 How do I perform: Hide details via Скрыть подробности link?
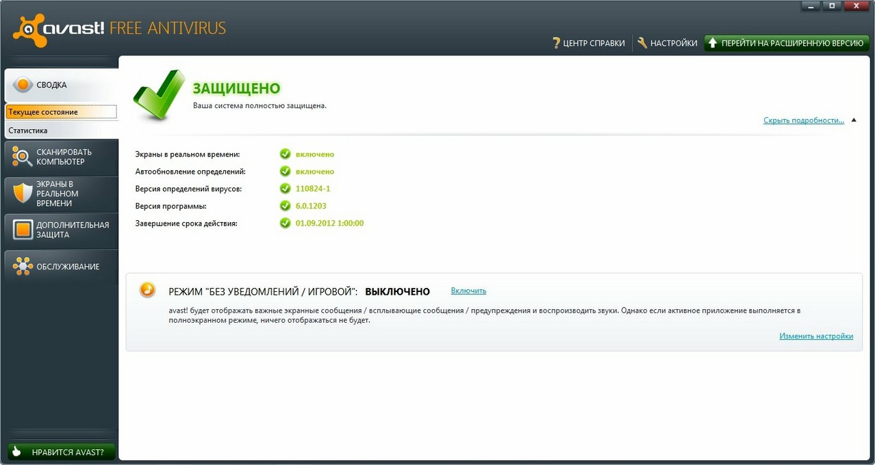point(803,120)
